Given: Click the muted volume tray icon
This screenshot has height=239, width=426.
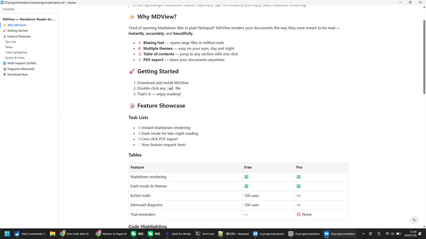Looking at the screenshot, I should click(x=393, y=234).
